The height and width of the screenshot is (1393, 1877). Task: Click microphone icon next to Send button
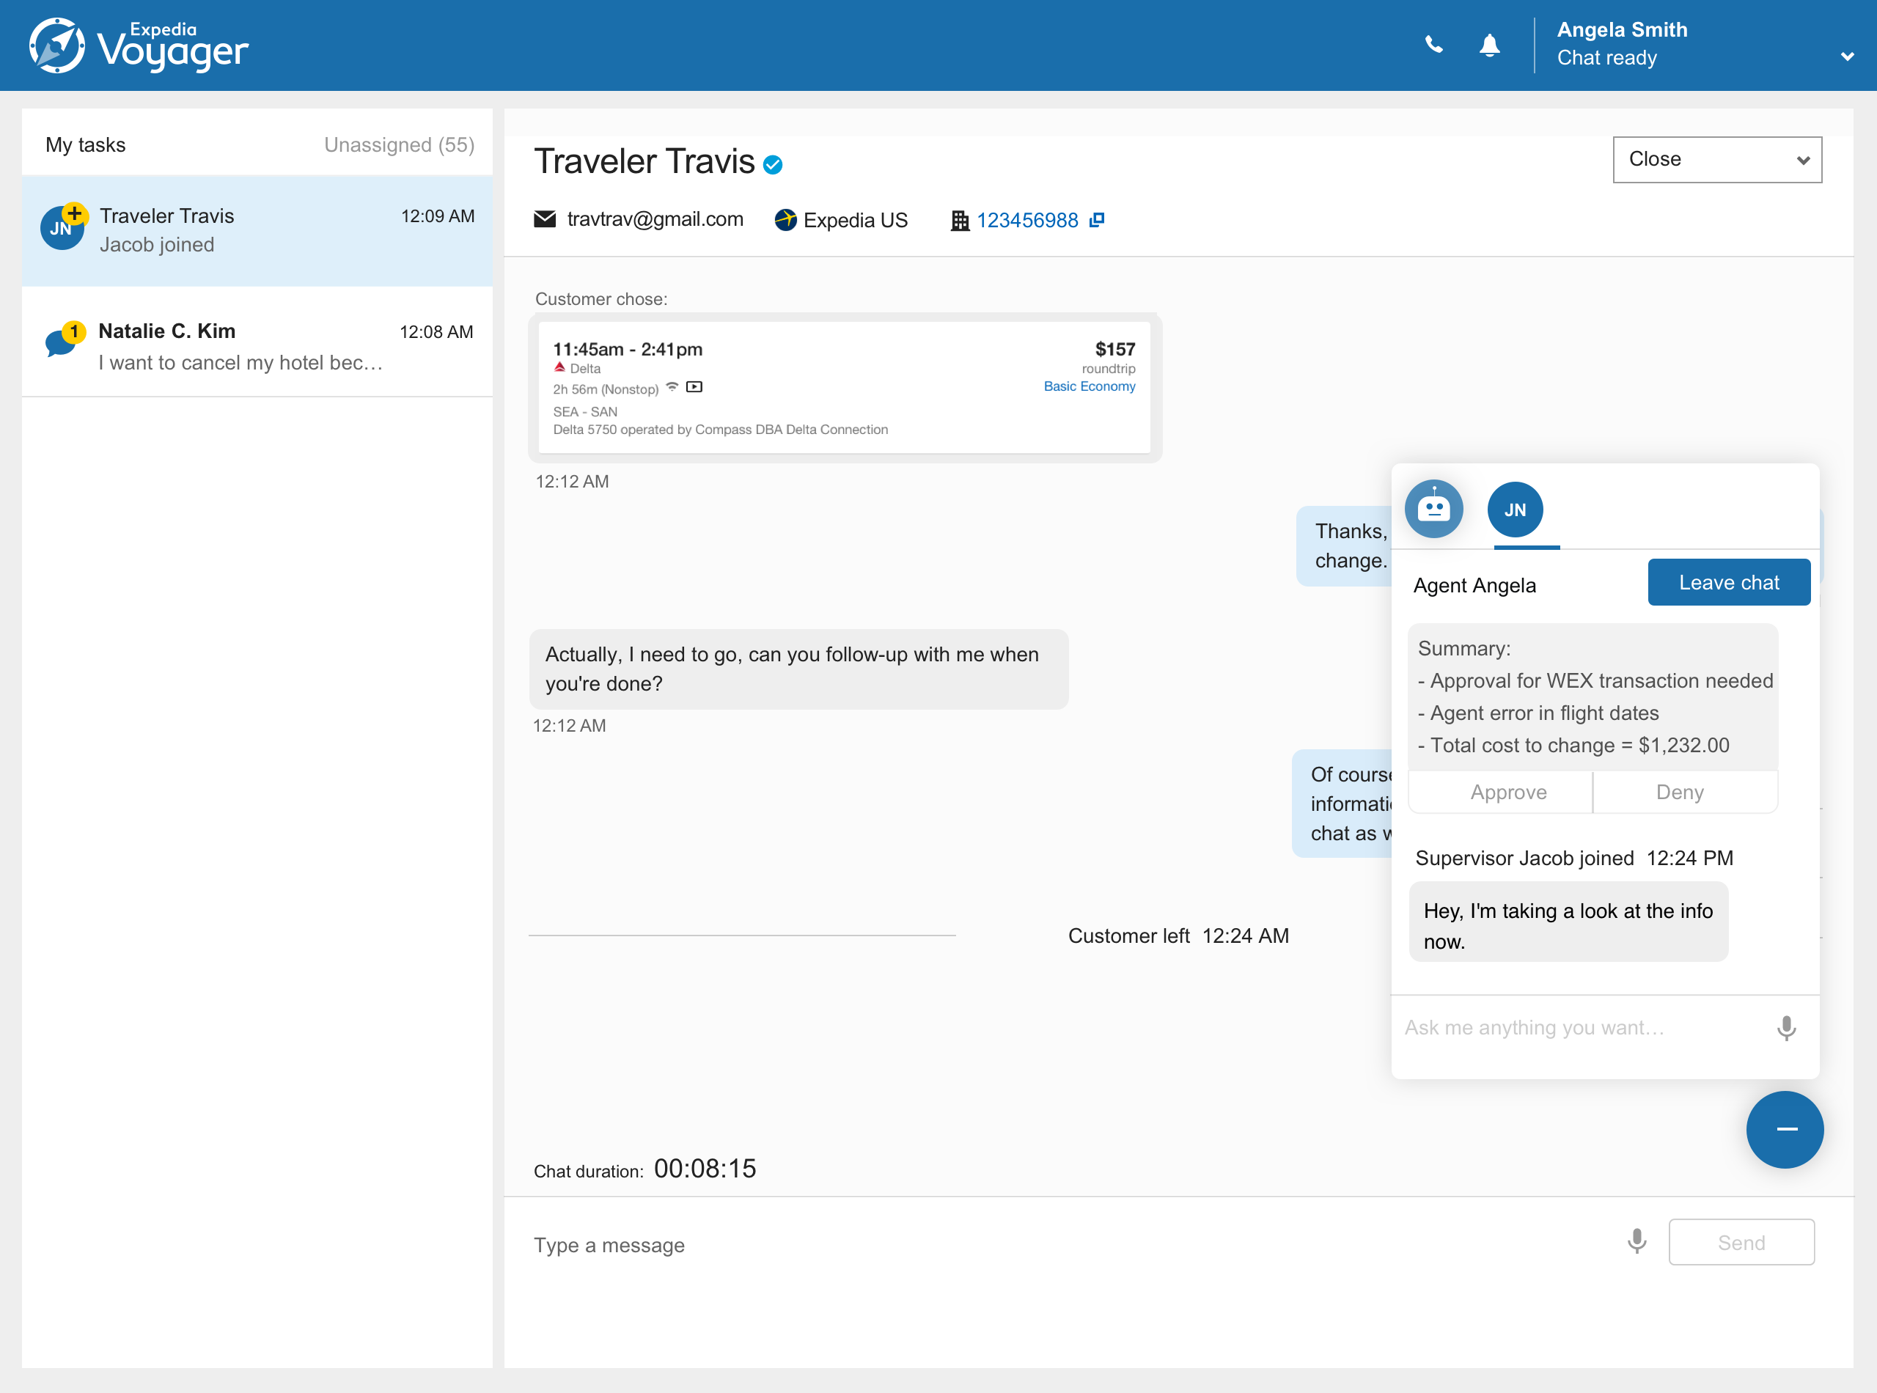[x=1636, y=1241]
